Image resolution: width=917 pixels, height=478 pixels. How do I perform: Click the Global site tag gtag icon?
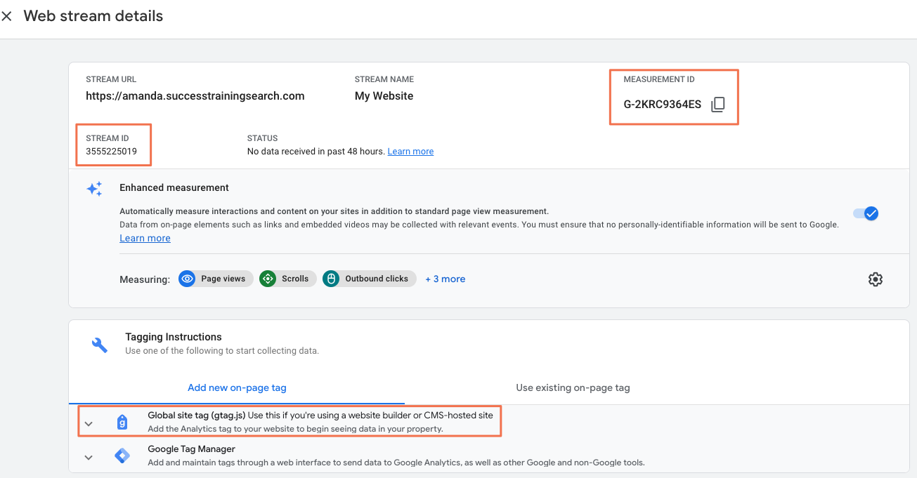click(x=122, y=422)
